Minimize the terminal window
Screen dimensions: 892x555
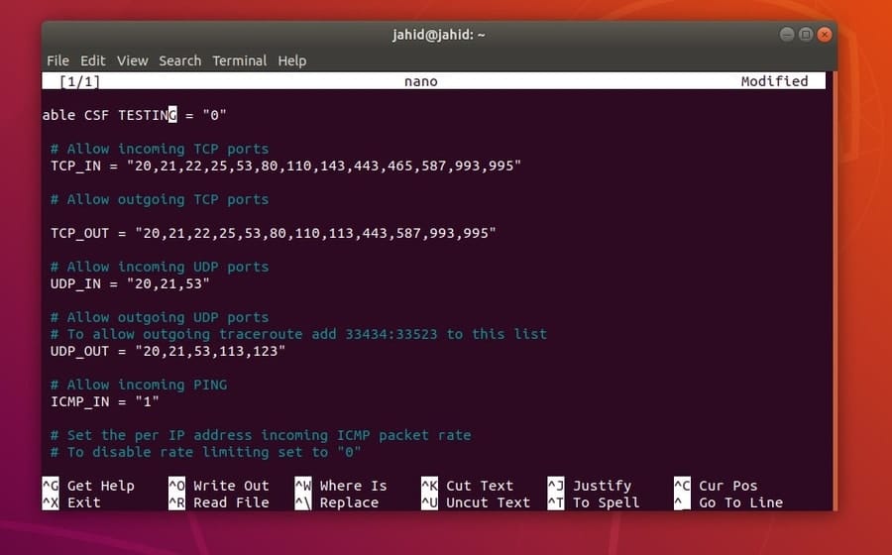pyautogui.click(x=787, y=35)
